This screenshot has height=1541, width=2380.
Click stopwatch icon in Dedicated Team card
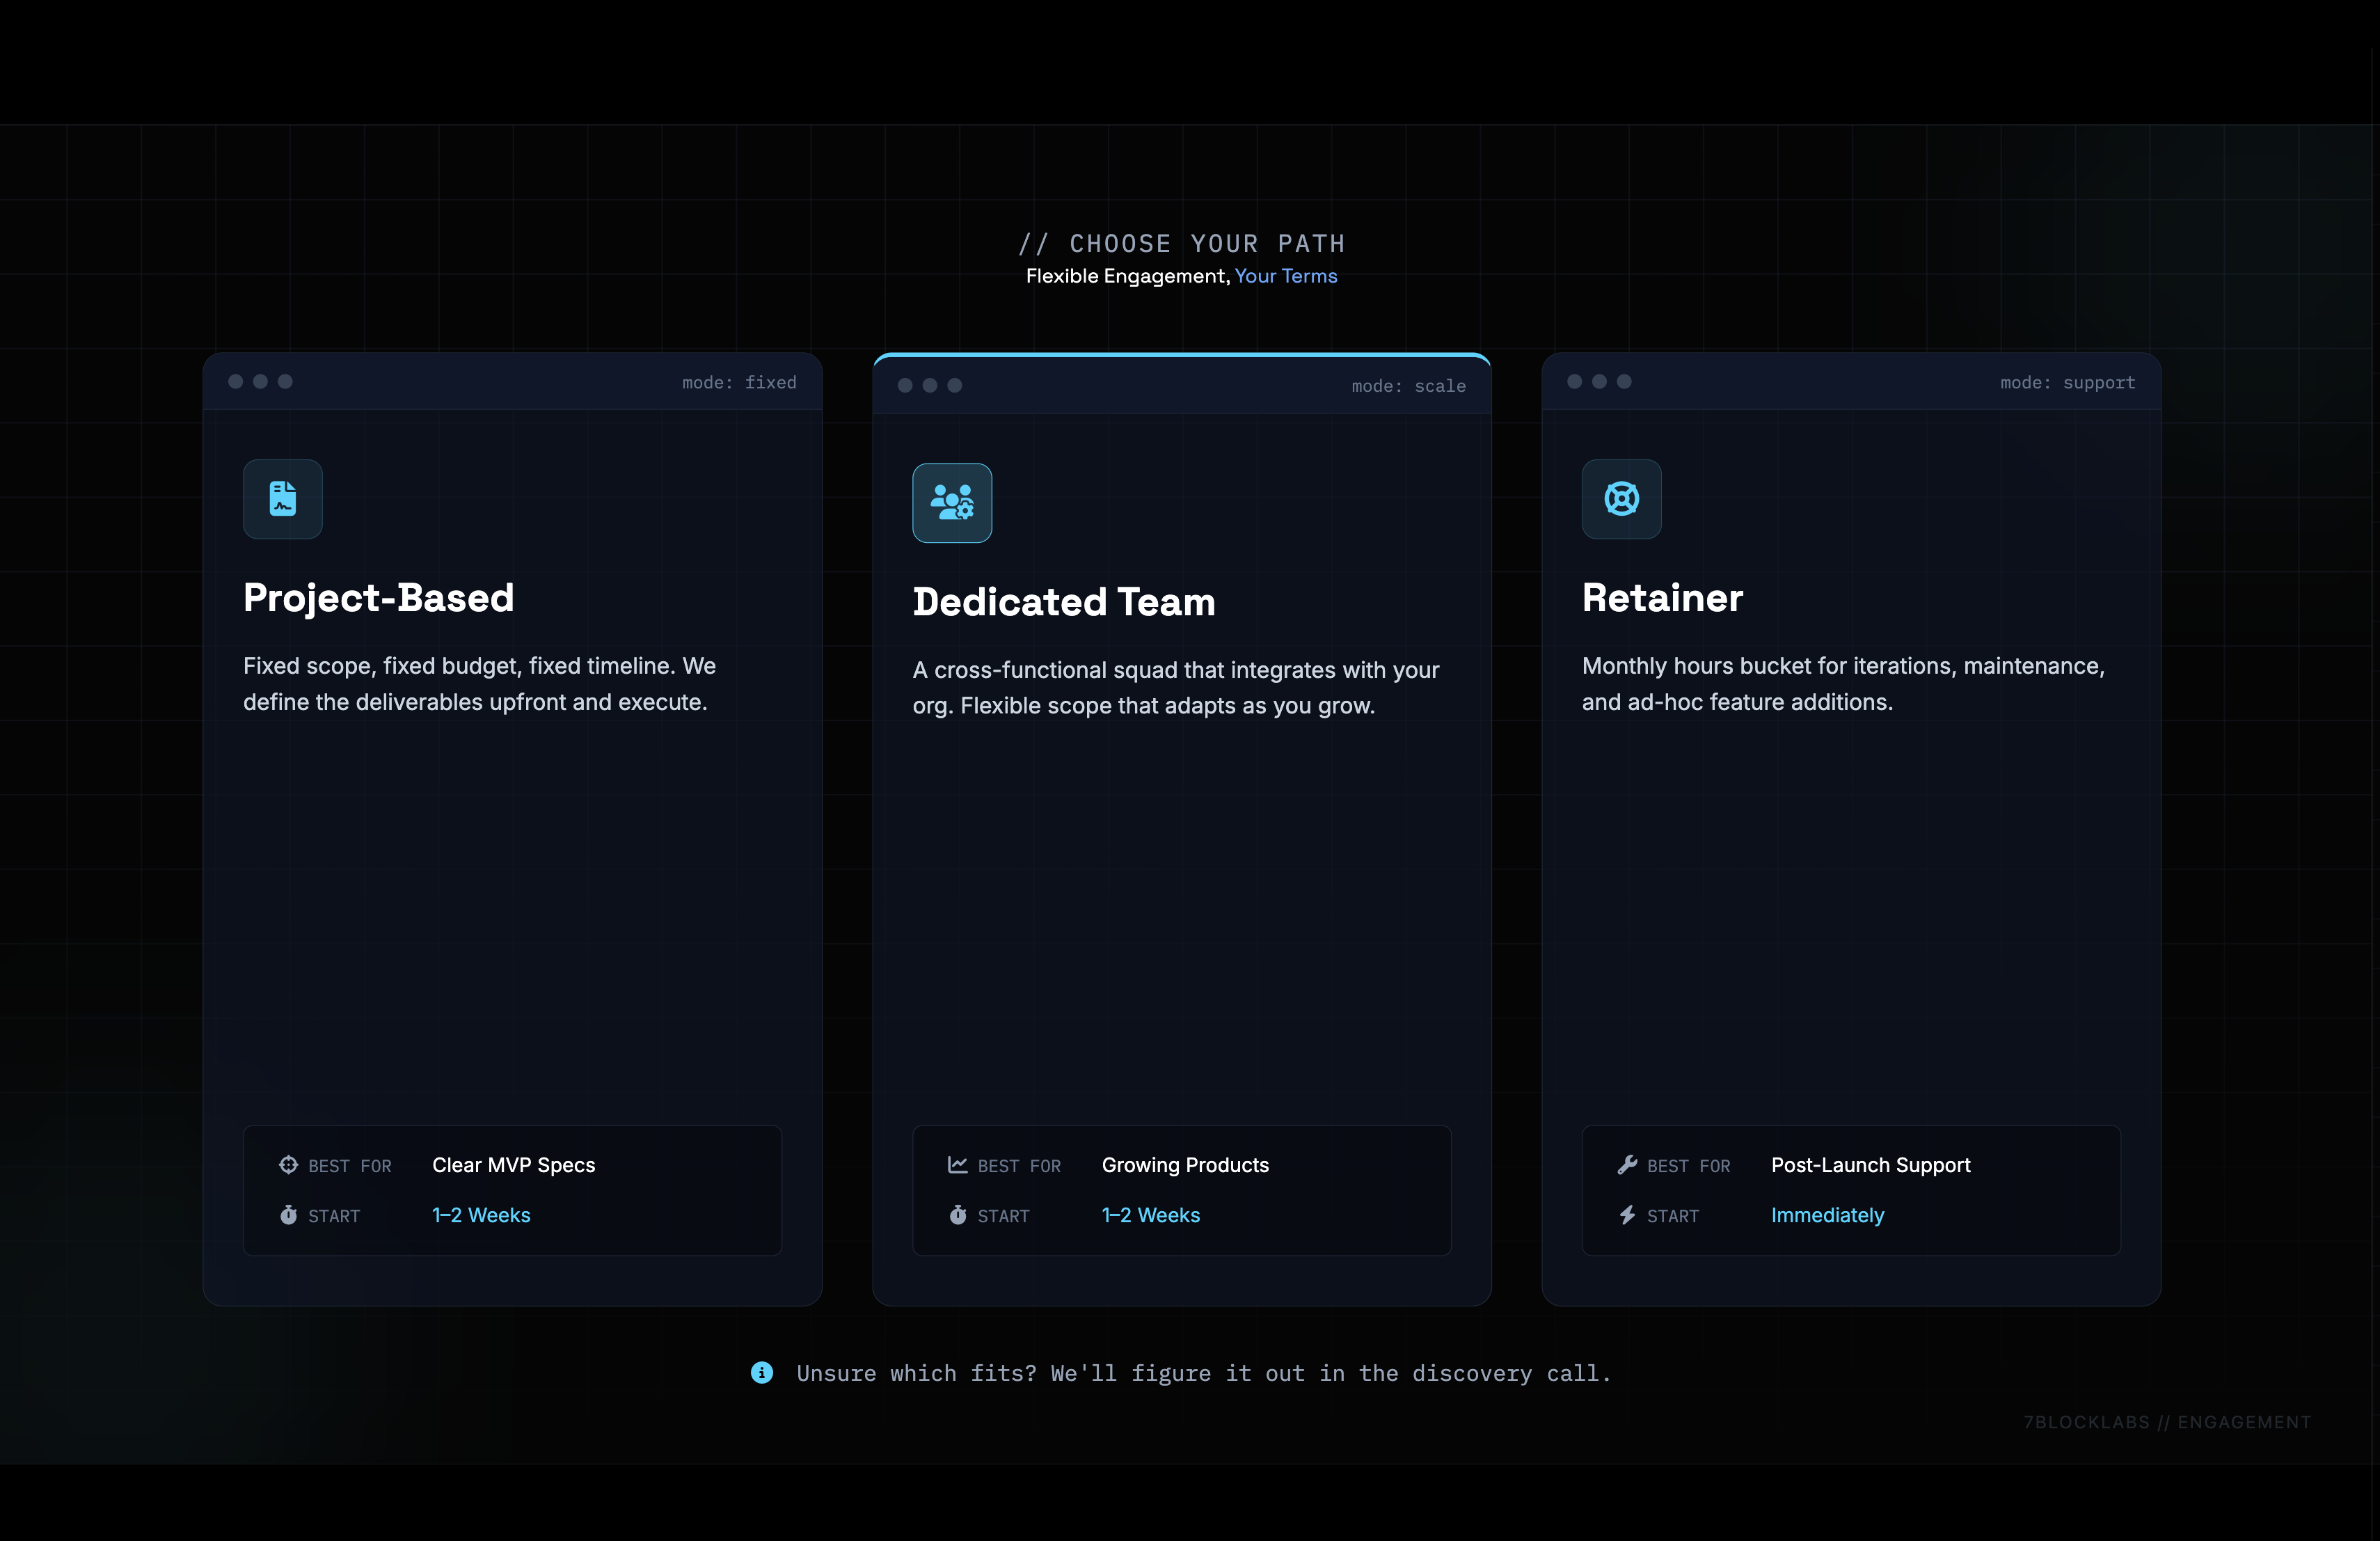pyautogui.click(x=957, y=1215)
